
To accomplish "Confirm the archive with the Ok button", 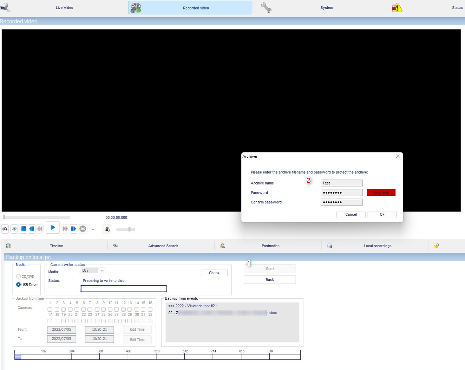I will (x=382, y=214).
